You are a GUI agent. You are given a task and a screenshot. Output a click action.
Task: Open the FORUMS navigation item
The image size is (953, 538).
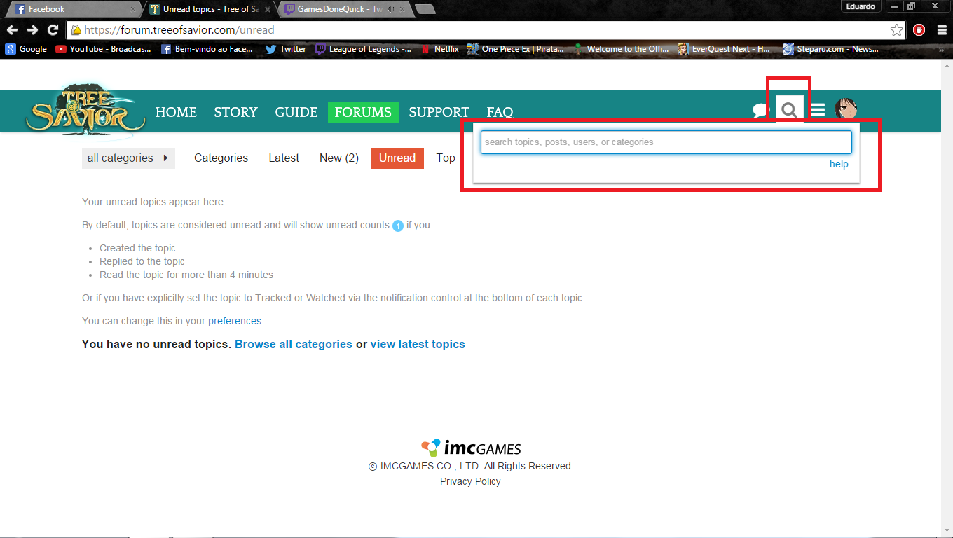[363, 112]
